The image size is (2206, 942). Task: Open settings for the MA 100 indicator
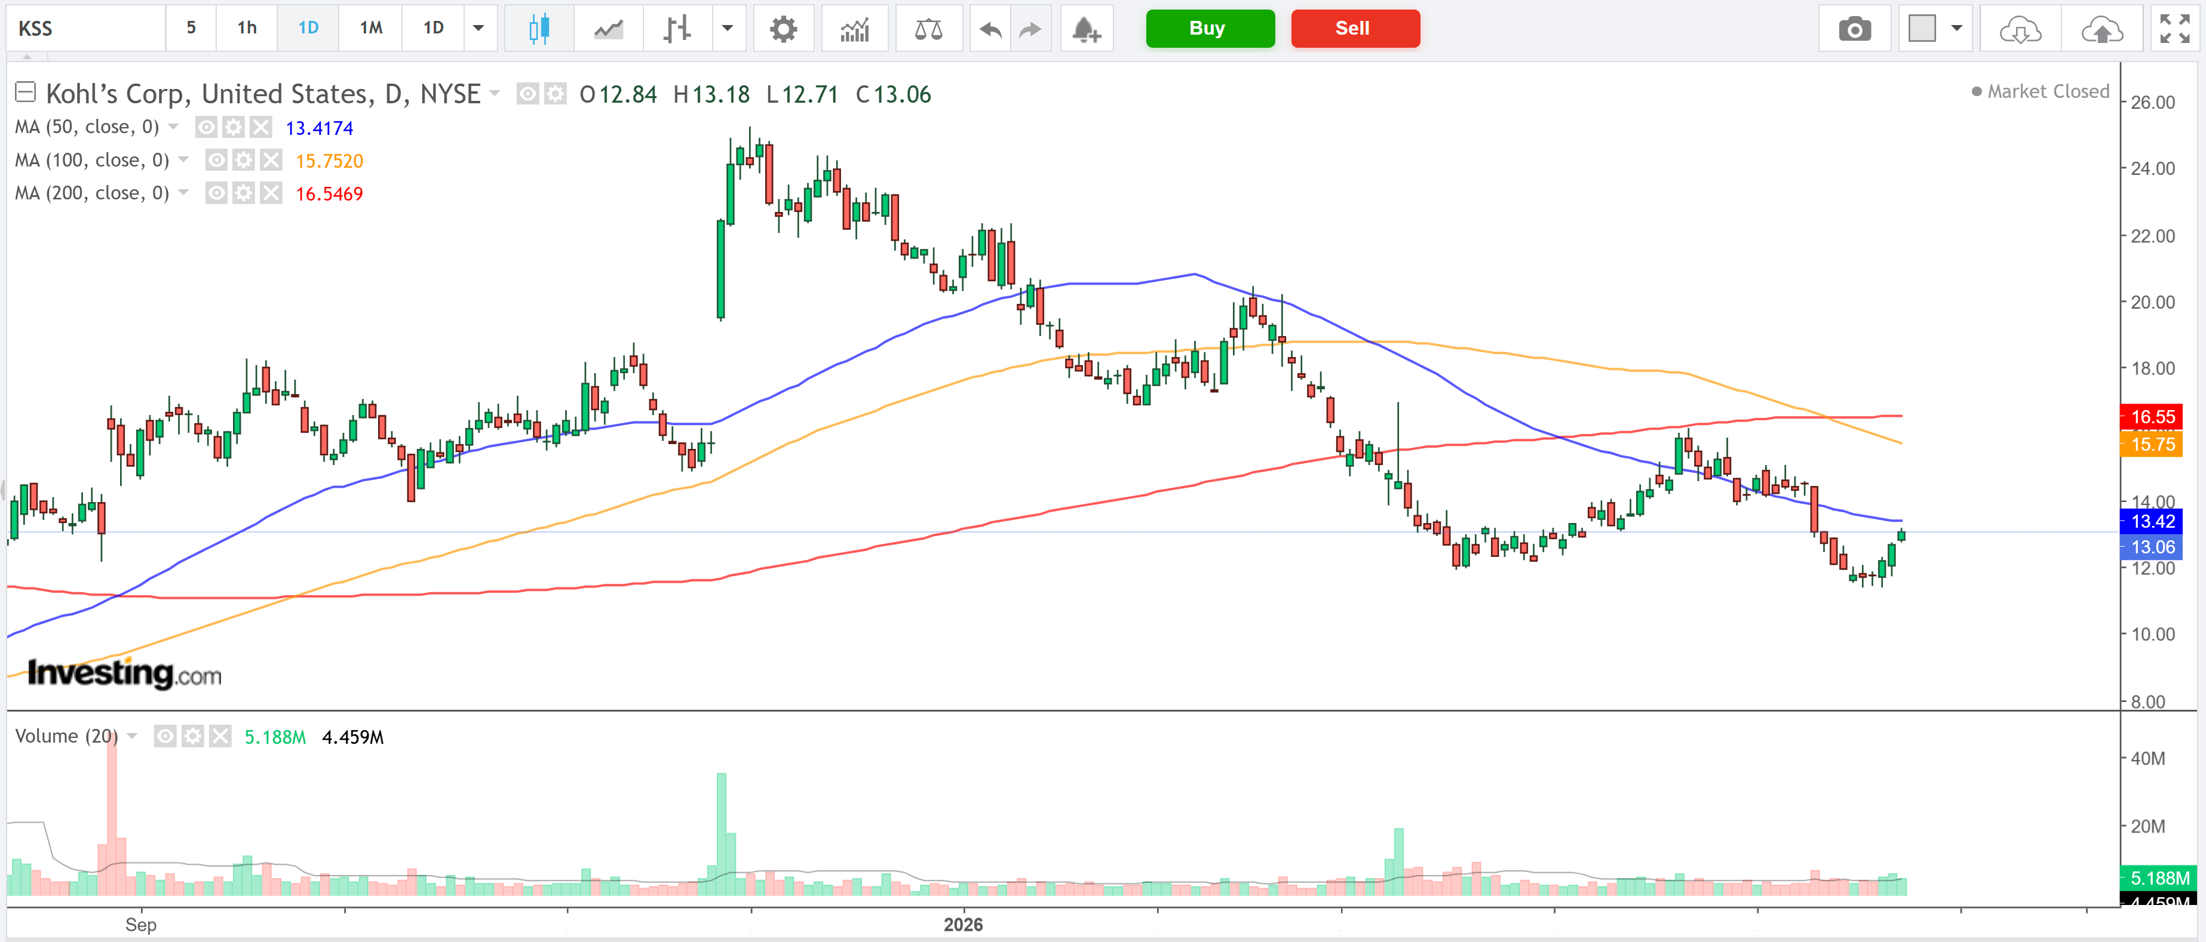pos(243,160)
